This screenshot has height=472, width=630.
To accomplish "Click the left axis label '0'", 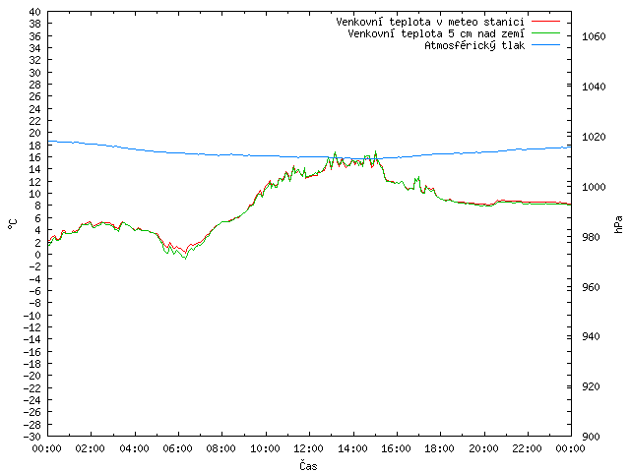I will point(38,255).
